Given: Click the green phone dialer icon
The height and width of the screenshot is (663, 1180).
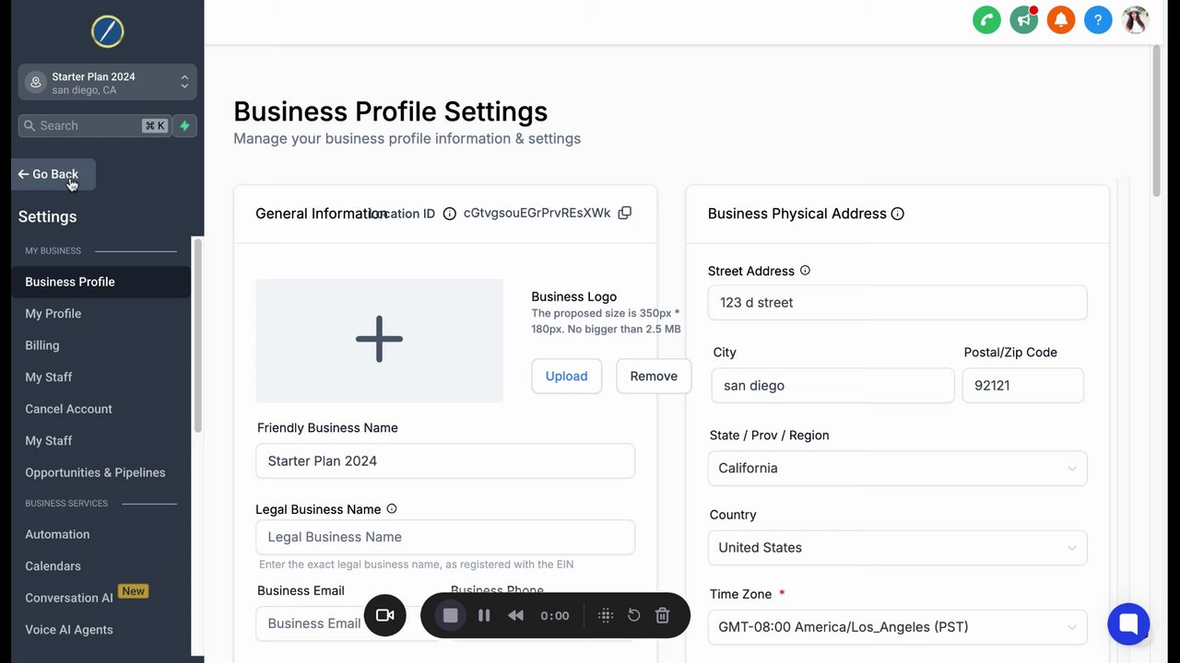Looking at the screenshot, I should (x=986, y=19).
